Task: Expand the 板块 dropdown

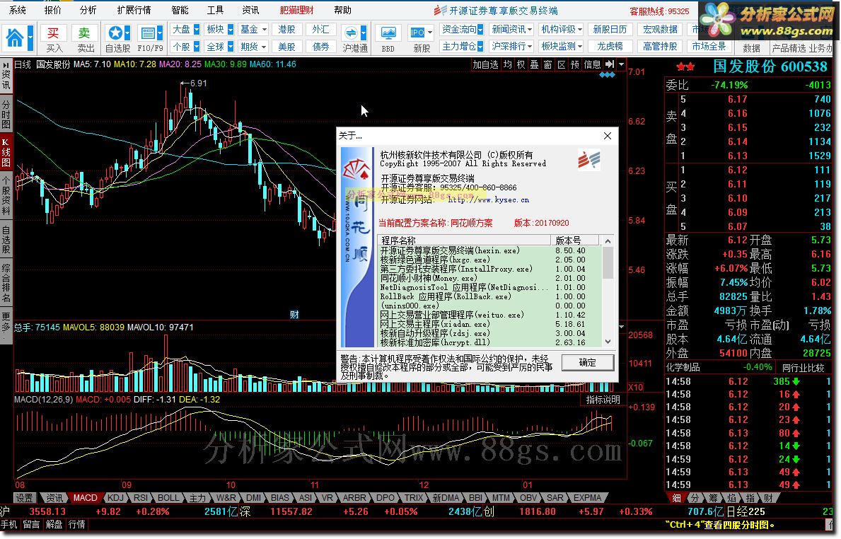Action: tap(231, 30)
